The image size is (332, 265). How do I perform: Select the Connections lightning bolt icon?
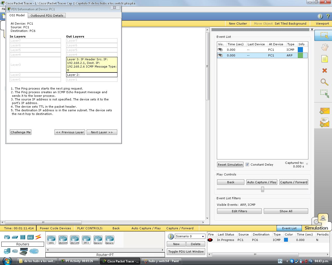pyautogui.click(x=38, y=237)
